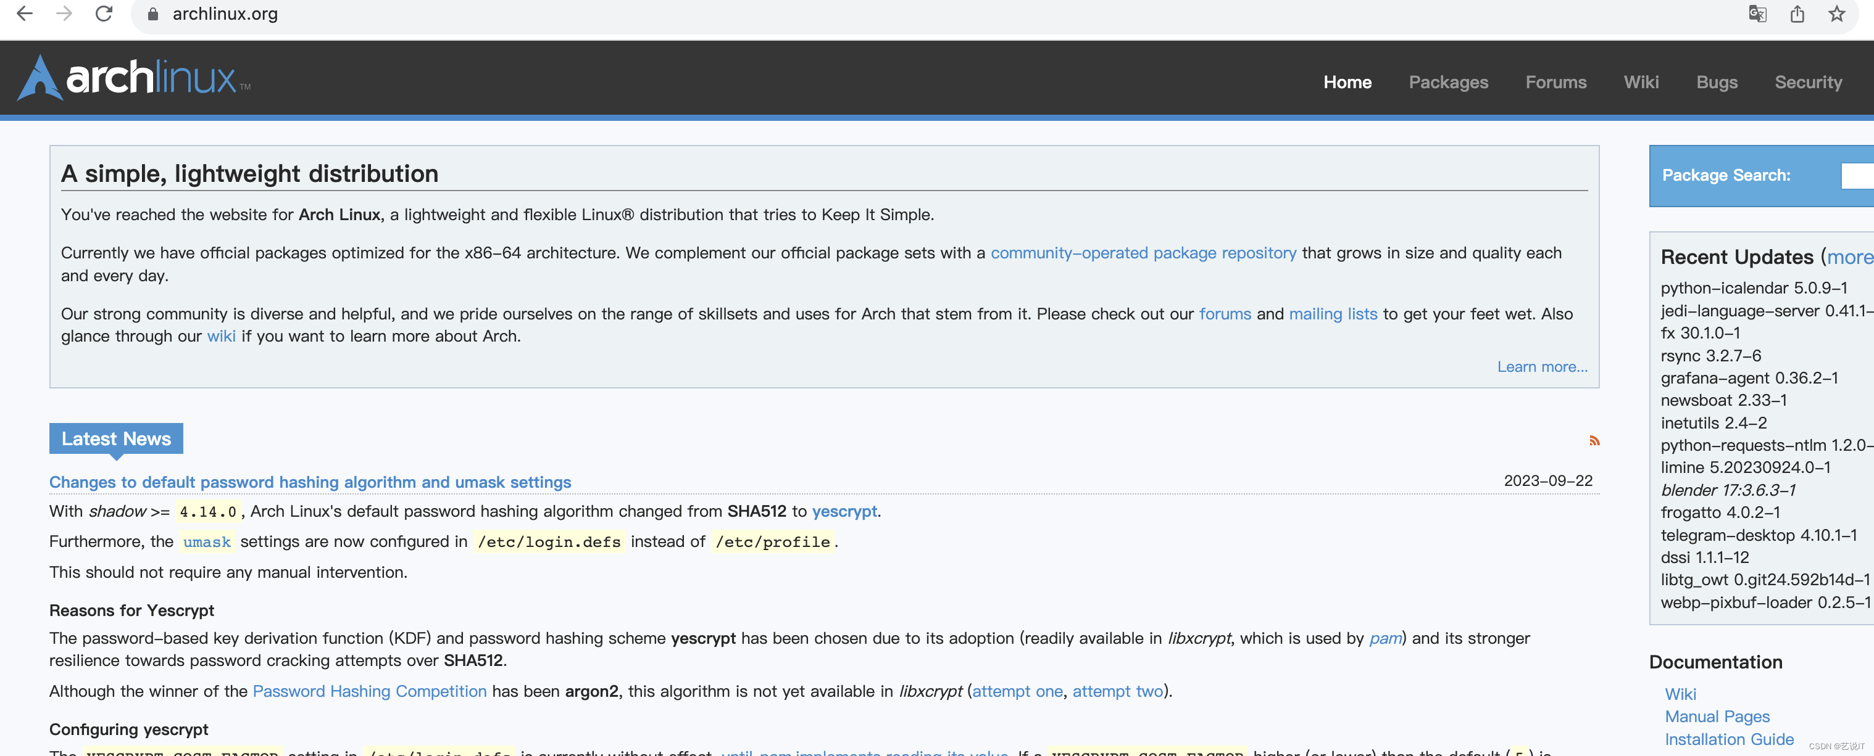Image resolution: width=1874 pixels, height=756 pixels.
Task: Click the browser forward arrow
Action: [64, 14]
